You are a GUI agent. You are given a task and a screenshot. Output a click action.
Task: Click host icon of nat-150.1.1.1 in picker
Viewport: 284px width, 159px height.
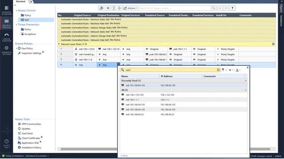click(122, 99)
